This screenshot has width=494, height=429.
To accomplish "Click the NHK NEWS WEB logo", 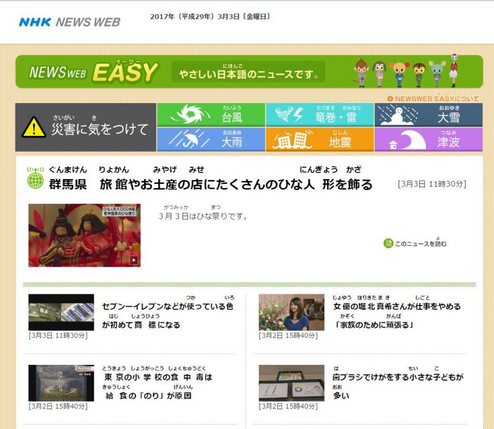I will coord(69,22).
